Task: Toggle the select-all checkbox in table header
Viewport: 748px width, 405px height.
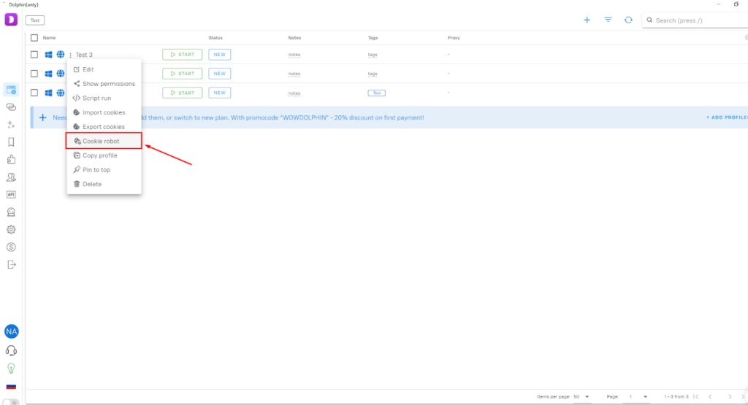Action: point(34,37)
